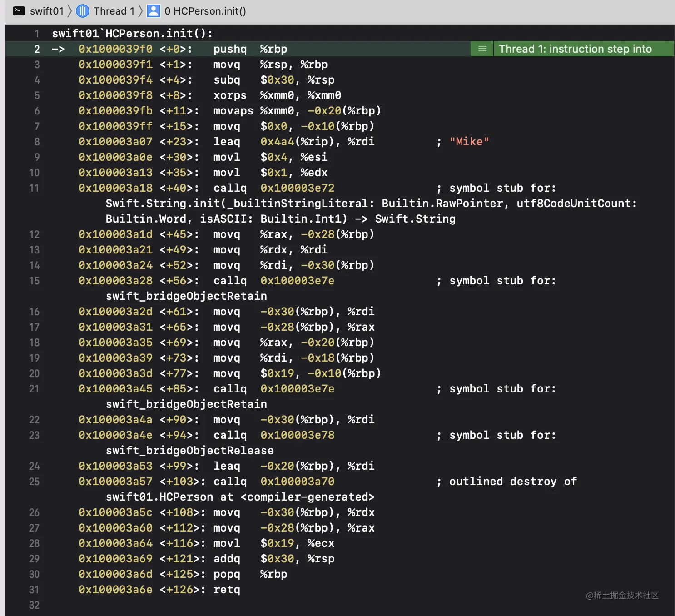Click the thread annotation lines icon

[482, 49]
